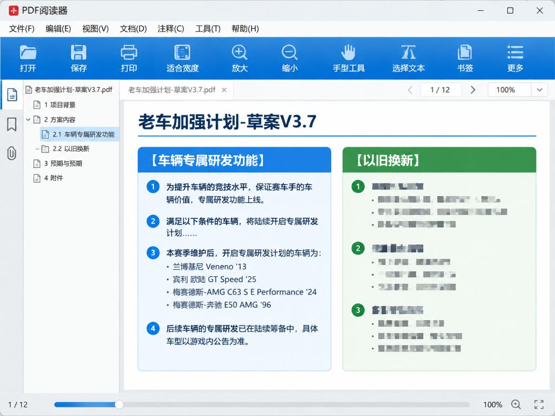Screen dimensions: 555x416
Task: Collapse the 2 方案内容 outline node
Action: coord(28,120)
